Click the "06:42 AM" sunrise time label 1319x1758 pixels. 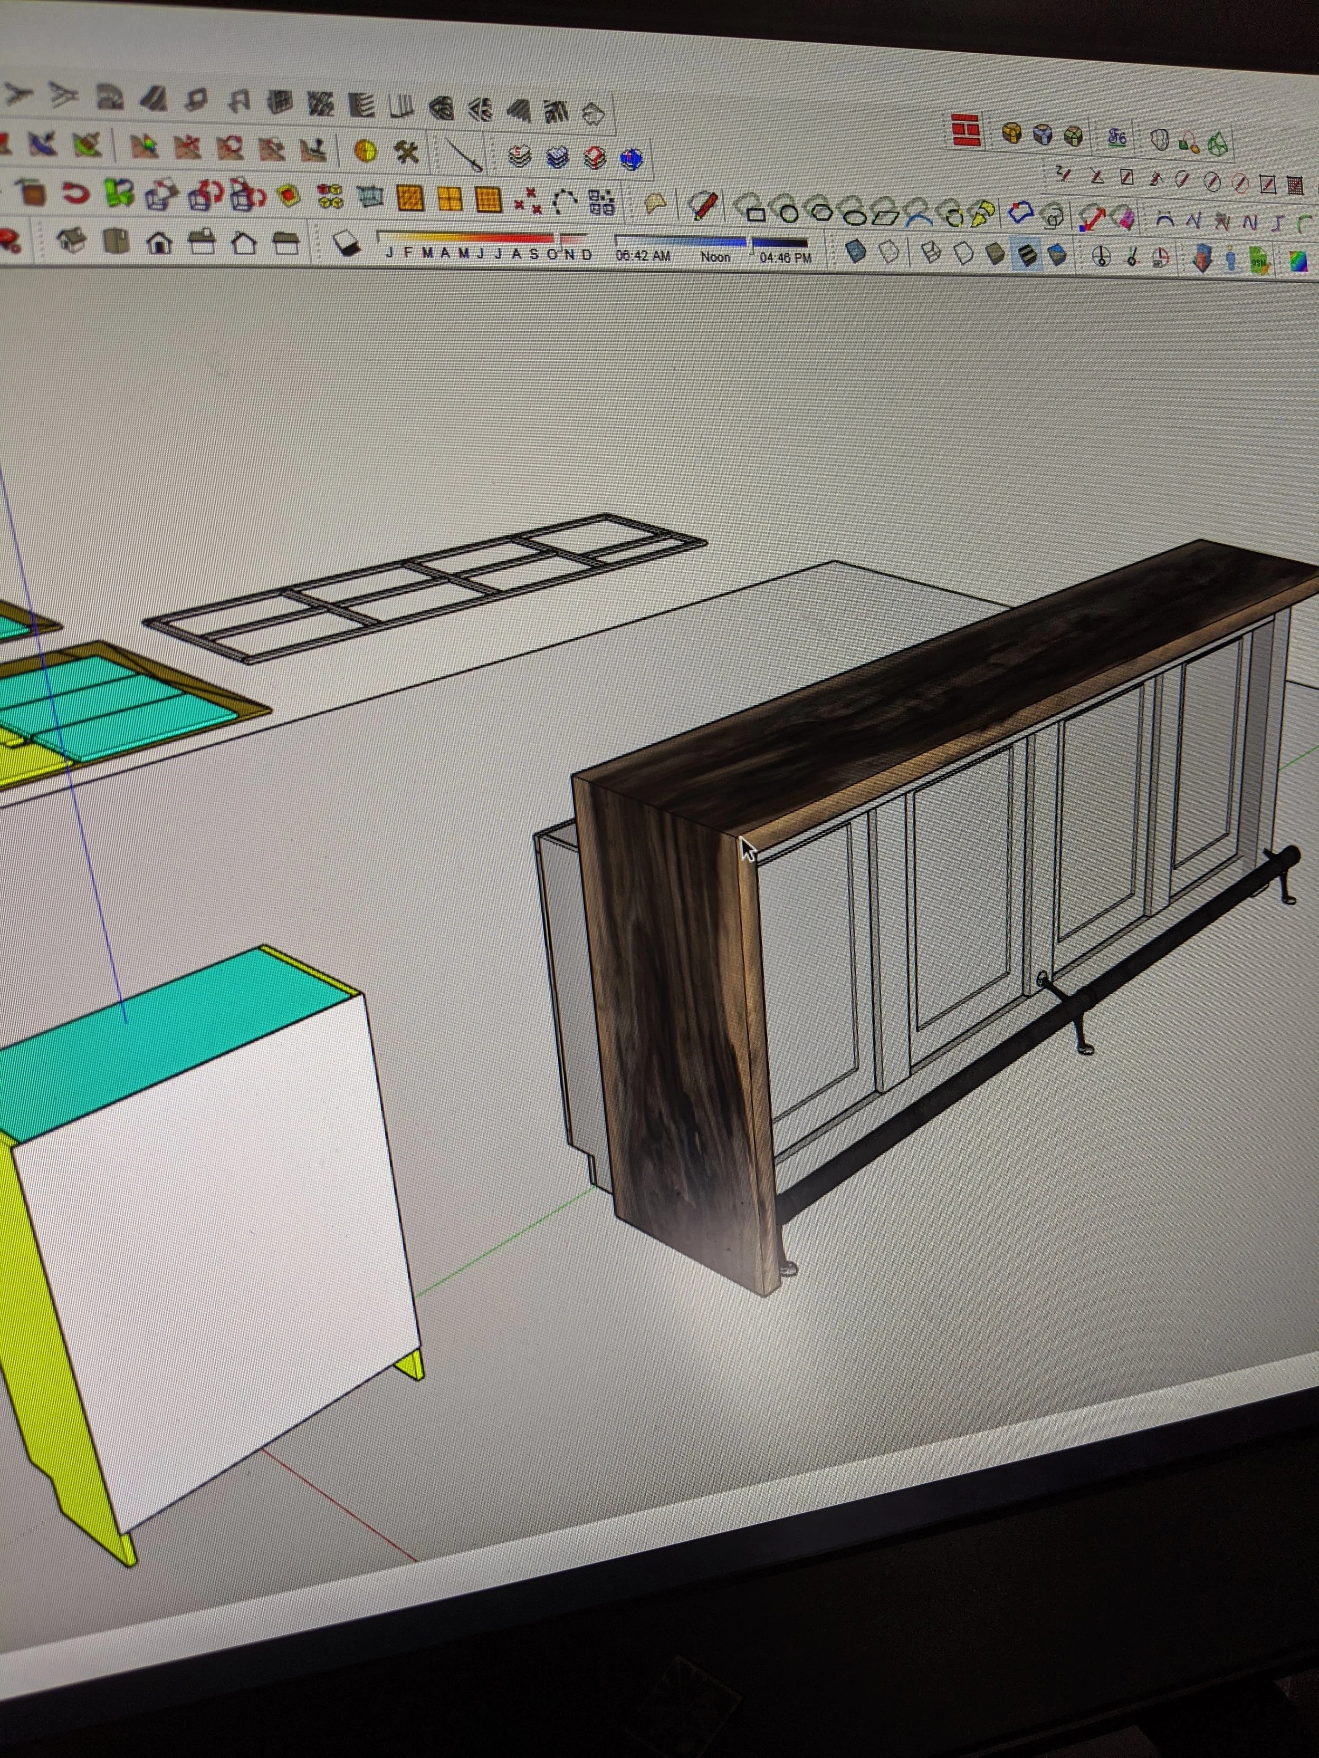click(643, 256)
